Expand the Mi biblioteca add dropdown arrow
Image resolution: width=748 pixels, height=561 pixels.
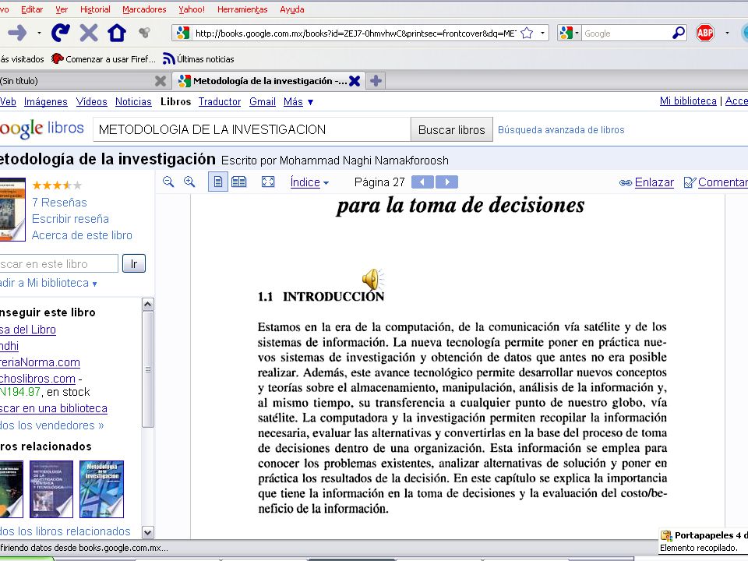94,284
